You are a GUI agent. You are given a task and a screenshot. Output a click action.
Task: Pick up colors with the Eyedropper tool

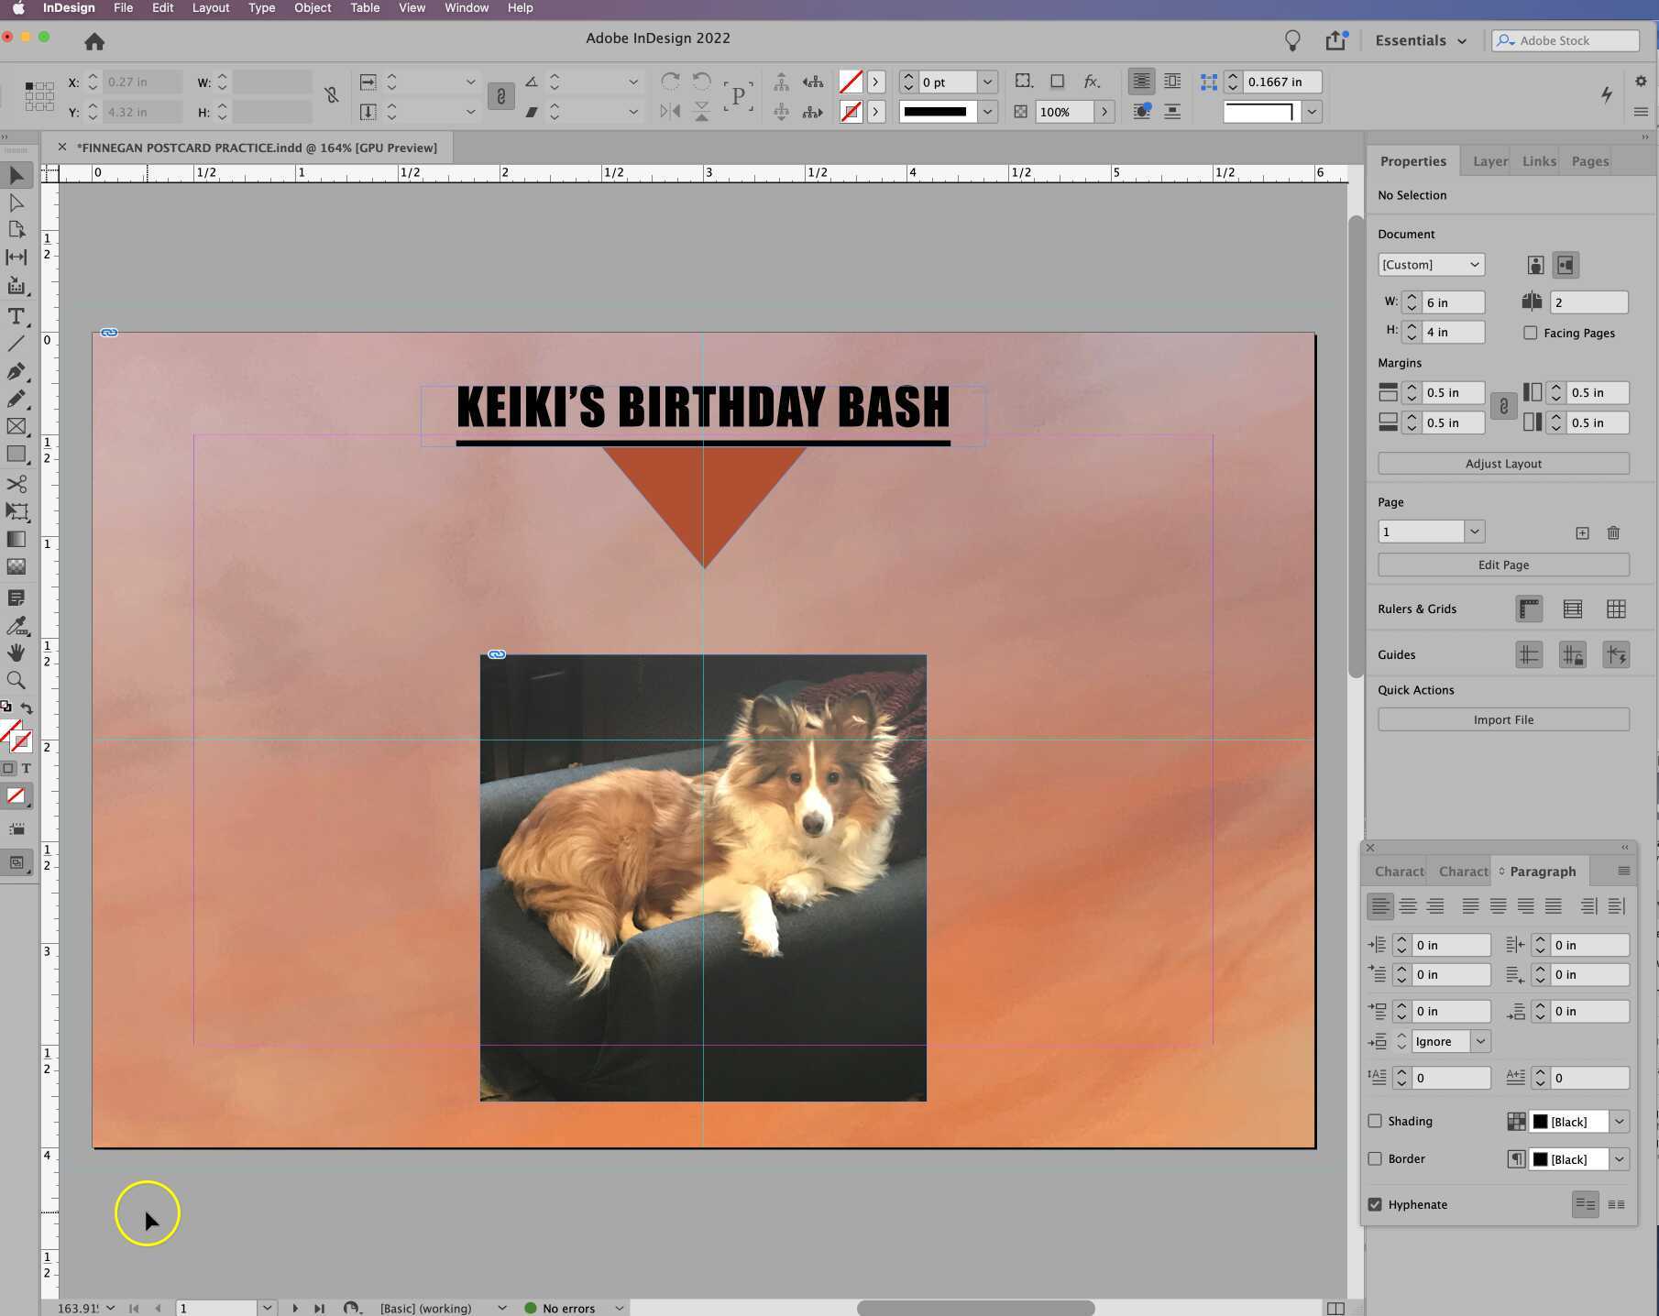click(16, 627)
